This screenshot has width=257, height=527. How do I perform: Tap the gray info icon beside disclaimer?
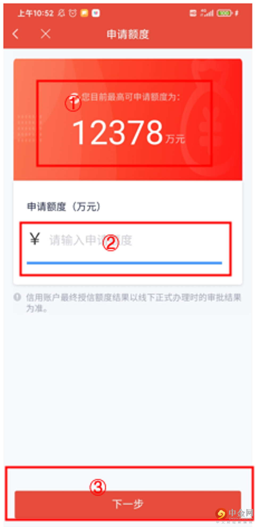click(x=17, y=297)
